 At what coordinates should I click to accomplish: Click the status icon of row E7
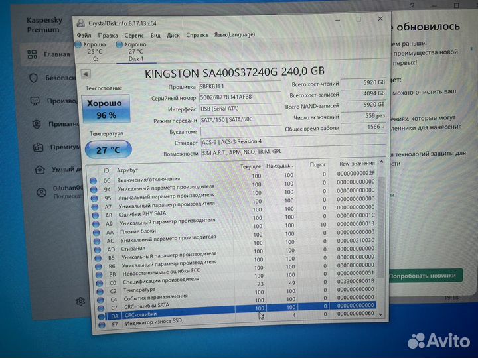coord(102,324)
